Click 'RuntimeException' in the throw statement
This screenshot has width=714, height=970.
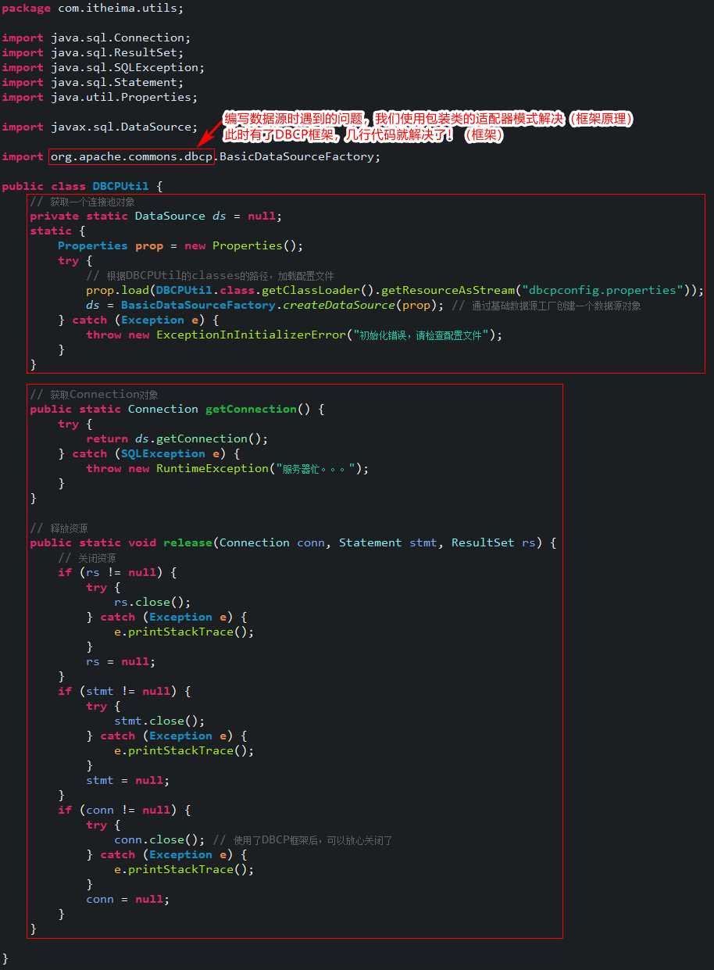coord(212,468)
